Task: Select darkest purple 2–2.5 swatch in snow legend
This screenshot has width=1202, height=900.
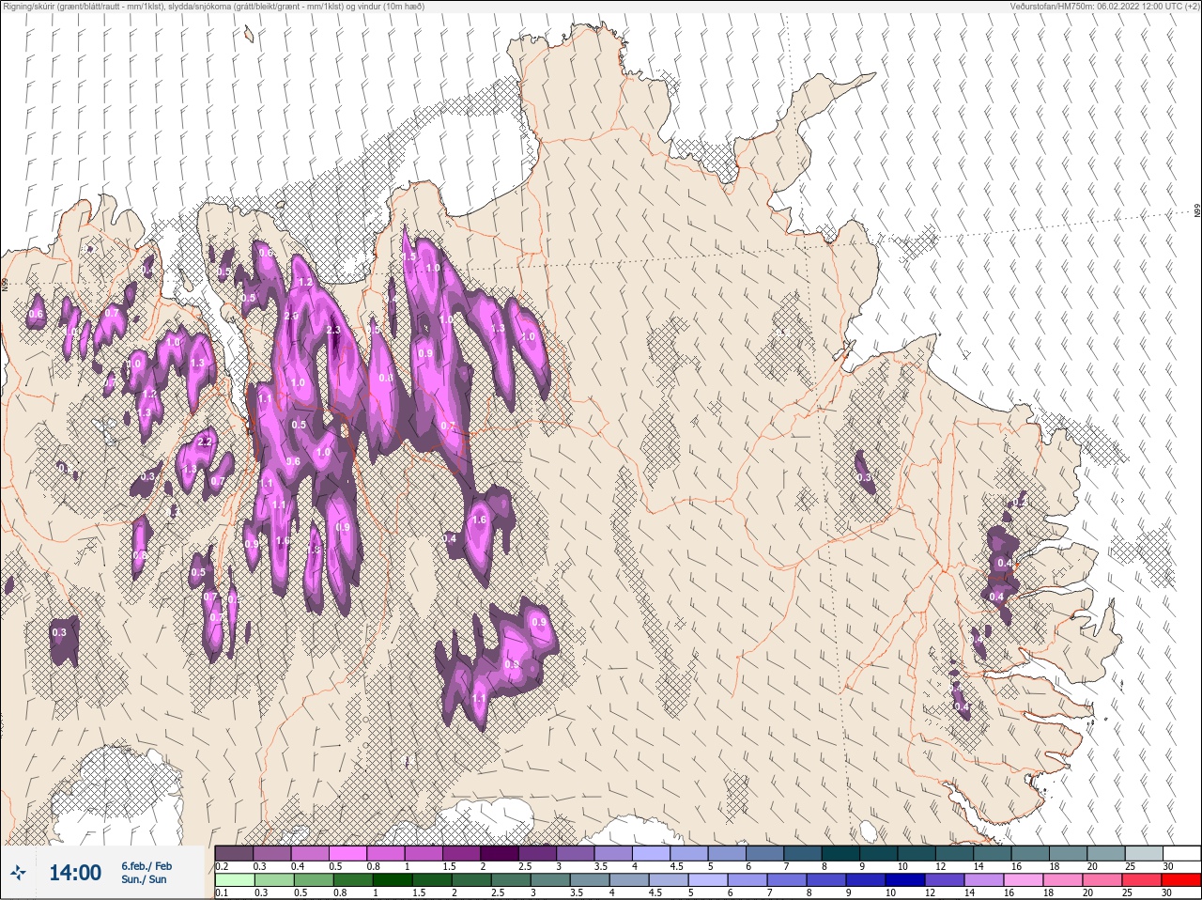Action: [501, 853]
